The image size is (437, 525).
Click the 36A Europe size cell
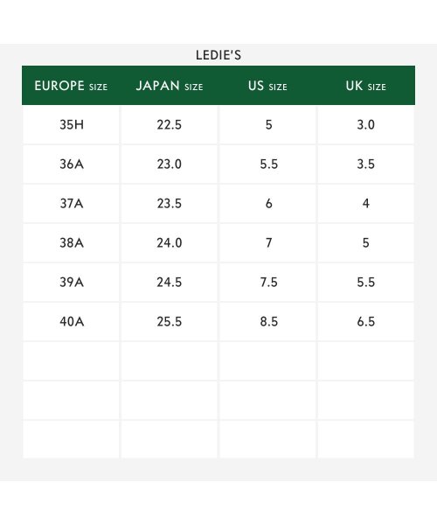point(71,164)
